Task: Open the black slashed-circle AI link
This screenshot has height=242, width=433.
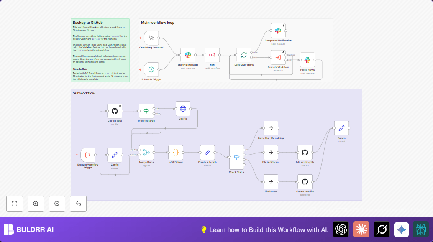Action: click(382, 229)
